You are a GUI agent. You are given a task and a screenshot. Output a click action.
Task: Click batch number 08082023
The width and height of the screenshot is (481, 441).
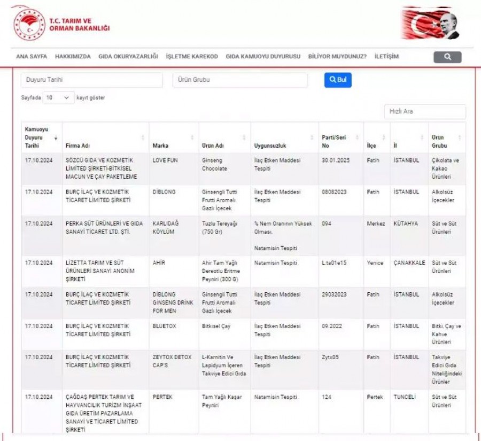click(334, 192)
